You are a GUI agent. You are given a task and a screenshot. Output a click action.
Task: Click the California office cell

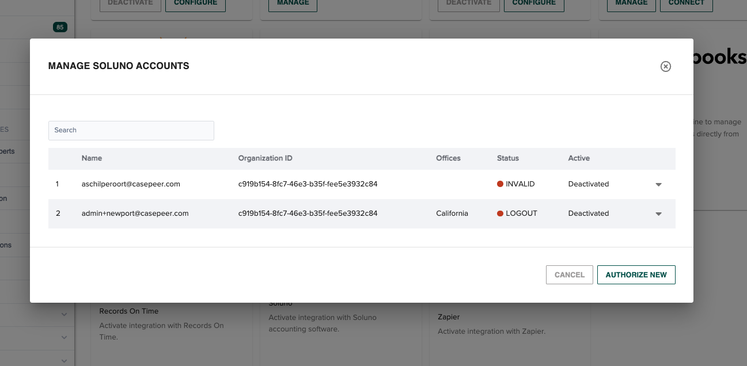(x=452, y=213)
